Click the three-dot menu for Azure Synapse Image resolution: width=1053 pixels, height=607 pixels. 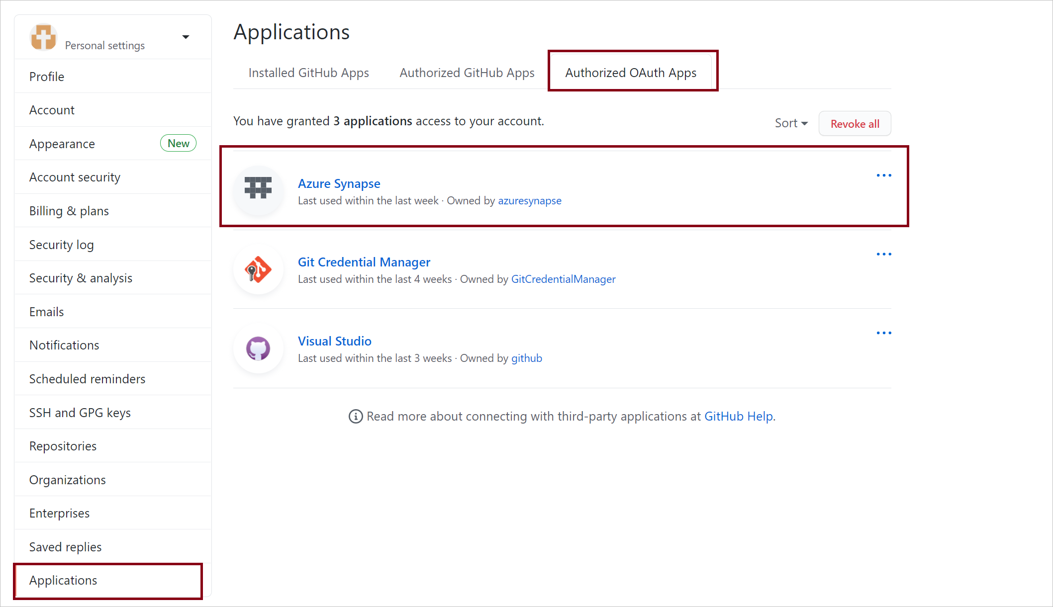pos(884,175)
